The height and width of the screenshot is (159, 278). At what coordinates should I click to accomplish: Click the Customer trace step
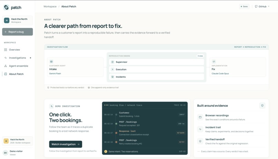[x=145, y=114]
